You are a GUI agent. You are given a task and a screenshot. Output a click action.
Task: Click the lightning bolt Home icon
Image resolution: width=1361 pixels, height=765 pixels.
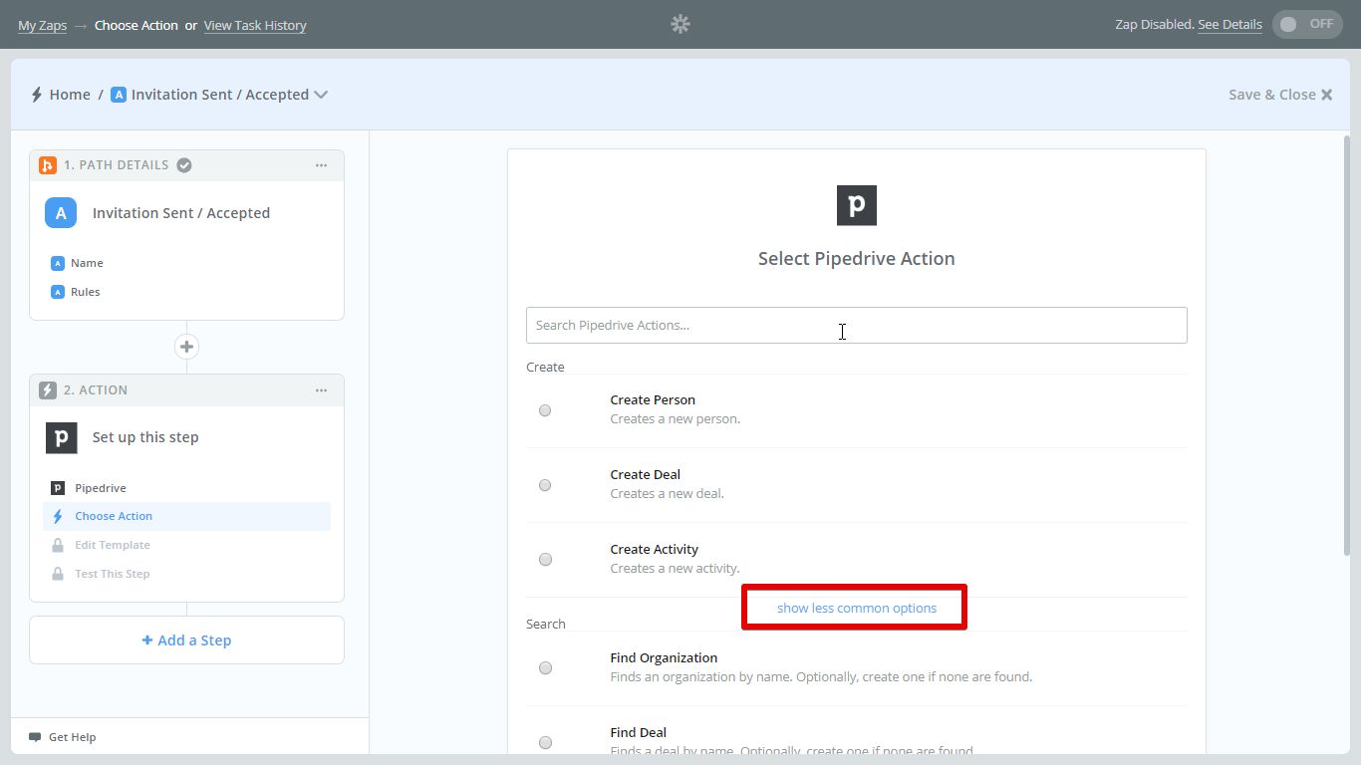pyautogui.click(x=37, y=95)
